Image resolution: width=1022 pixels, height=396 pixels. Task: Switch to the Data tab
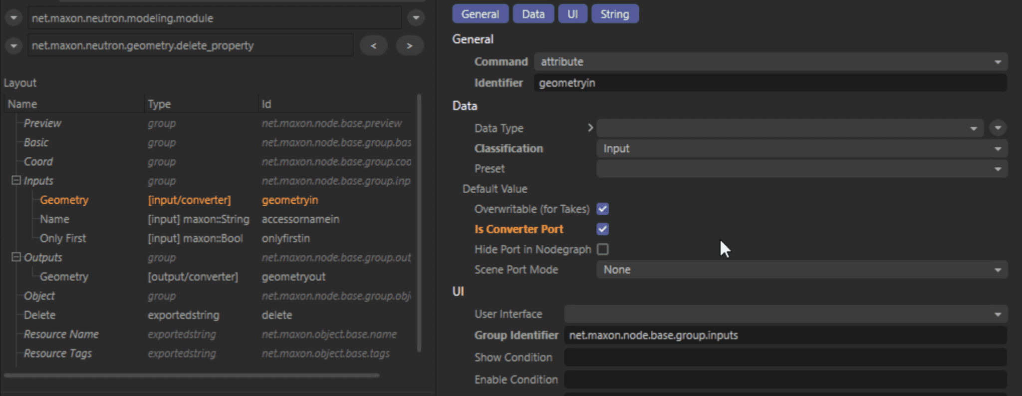coord(533,14)
